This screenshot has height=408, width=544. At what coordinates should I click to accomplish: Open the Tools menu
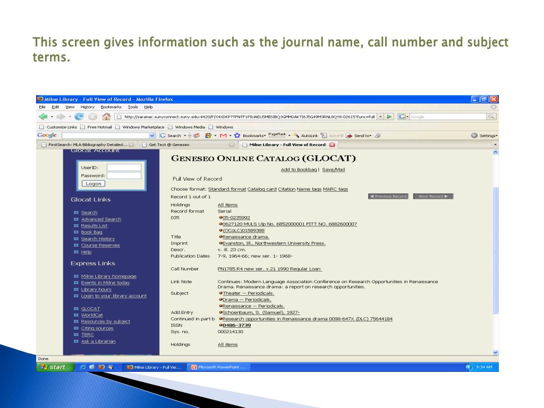[x=133, y=107]
